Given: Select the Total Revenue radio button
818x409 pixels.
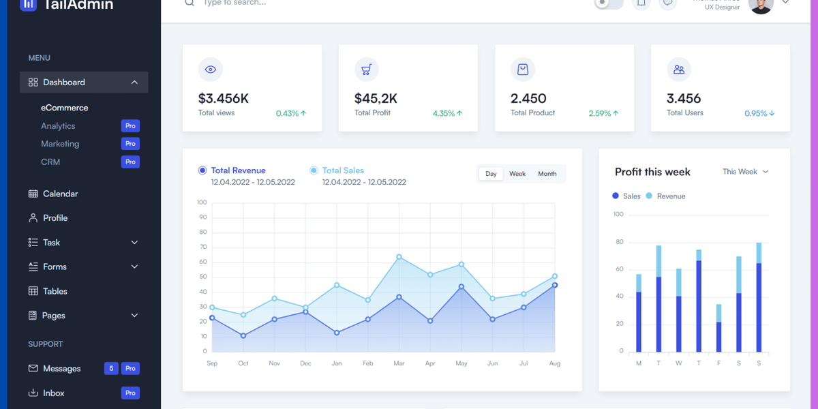Looking at the screenshot, I should 201,170.
